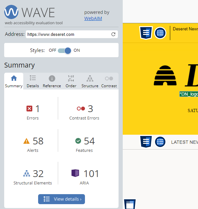The height and width of the screenshot is (209, 198).
Task: Click the Contrast Errors icon
Action: [x=81, y=109]
